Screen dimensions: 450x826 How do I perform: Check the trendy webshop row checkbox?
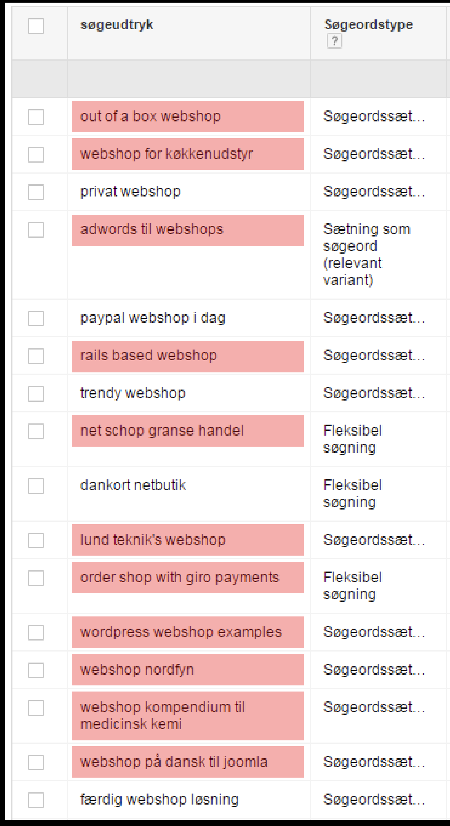(36, 394)
